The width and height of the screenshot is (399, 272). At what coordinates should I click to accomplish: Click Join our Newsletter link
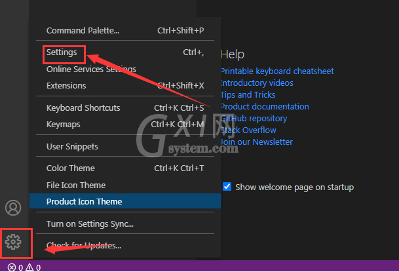(x=257, y=142)
